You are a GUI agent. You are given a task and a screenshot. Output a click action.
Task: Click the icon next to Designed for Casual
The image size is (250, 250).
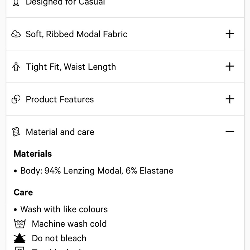pyautogui.click(x=16, y=2)
